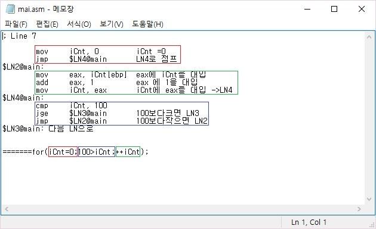This screenshot has height=229, width=376.
Task: Click the '$LN2@main:' label
Action: (x=23, y=67)
